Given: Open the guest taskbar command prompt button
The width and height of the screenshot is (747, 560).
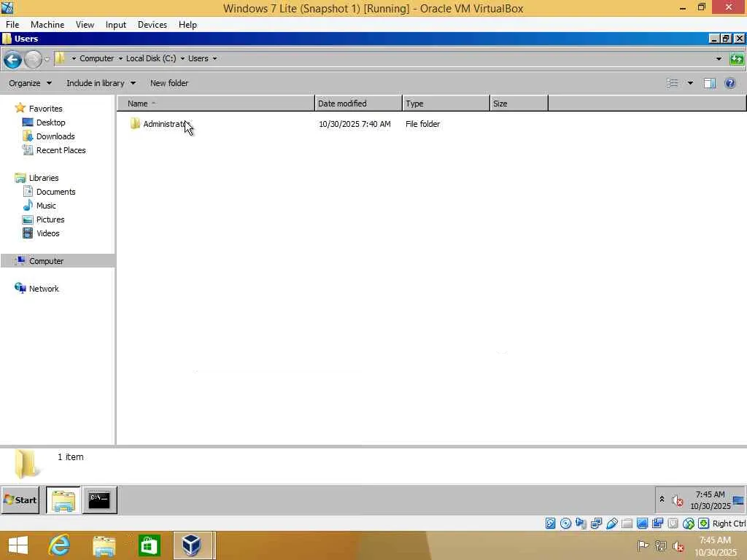Looking at the screenshot, I should click(x=99, y=500).
